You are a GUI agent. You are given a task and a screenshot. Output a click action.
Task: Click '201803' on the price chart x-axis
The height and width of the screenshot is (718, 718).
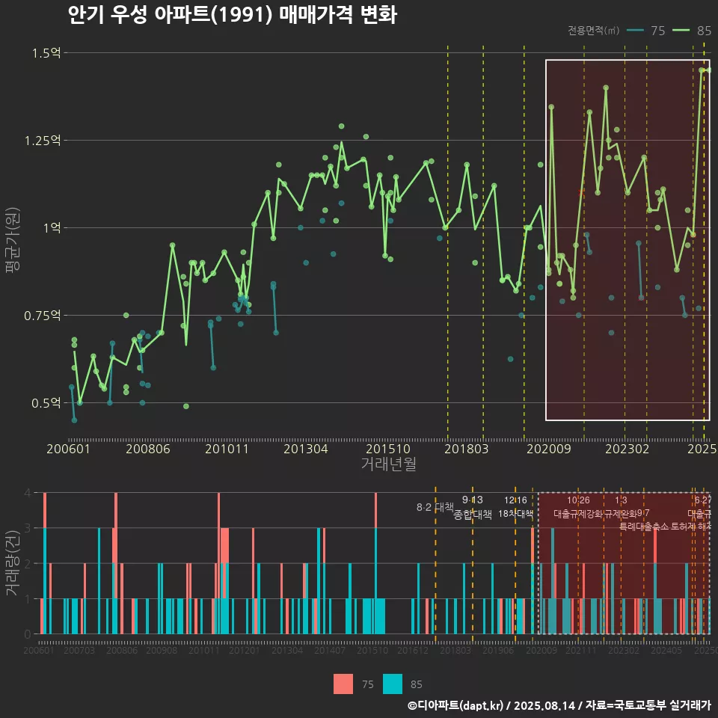pos(466,449)
